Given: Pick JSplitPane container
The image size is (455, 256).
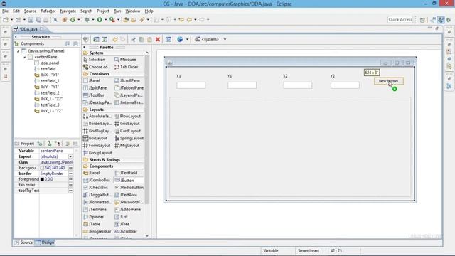Looking at the screenshot, I should point(95,87).
